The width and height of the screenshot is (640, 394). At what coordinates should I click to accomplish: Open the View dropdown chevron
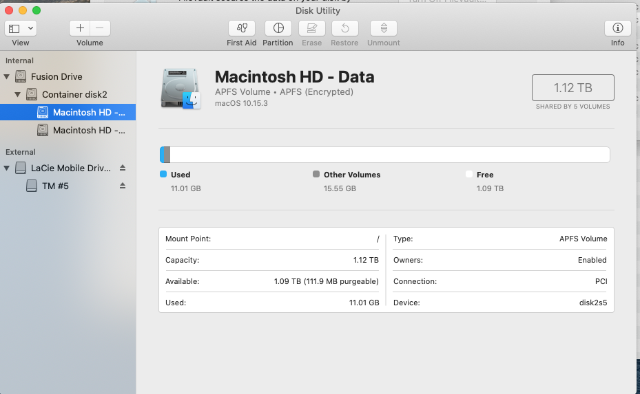[x=30, y=28]
